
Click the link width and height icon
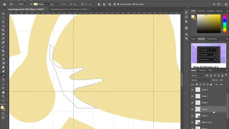(x=82, y=4)
